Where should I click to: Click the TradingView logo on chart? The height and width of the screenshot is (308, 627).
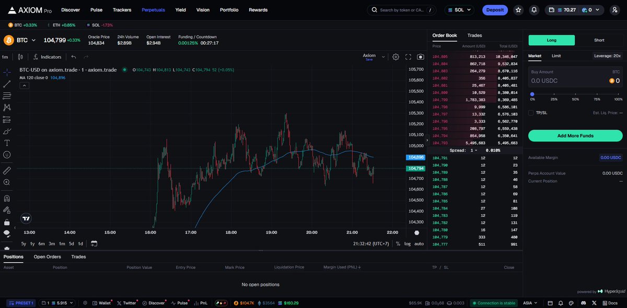pos(26,219)
